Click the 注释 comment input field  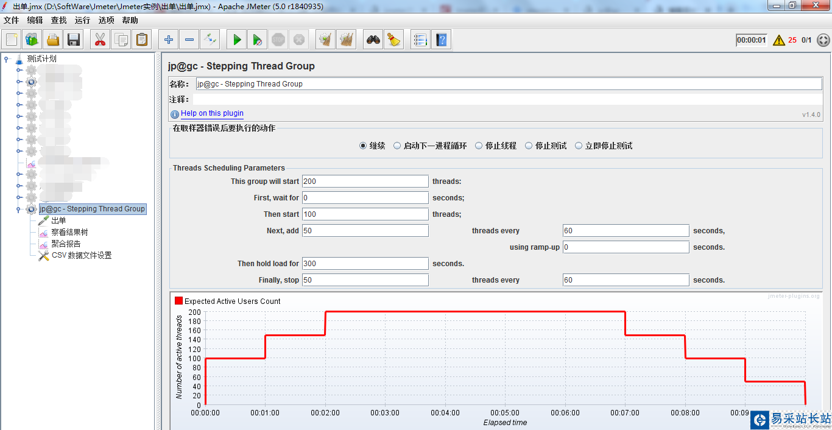(509, 99)
